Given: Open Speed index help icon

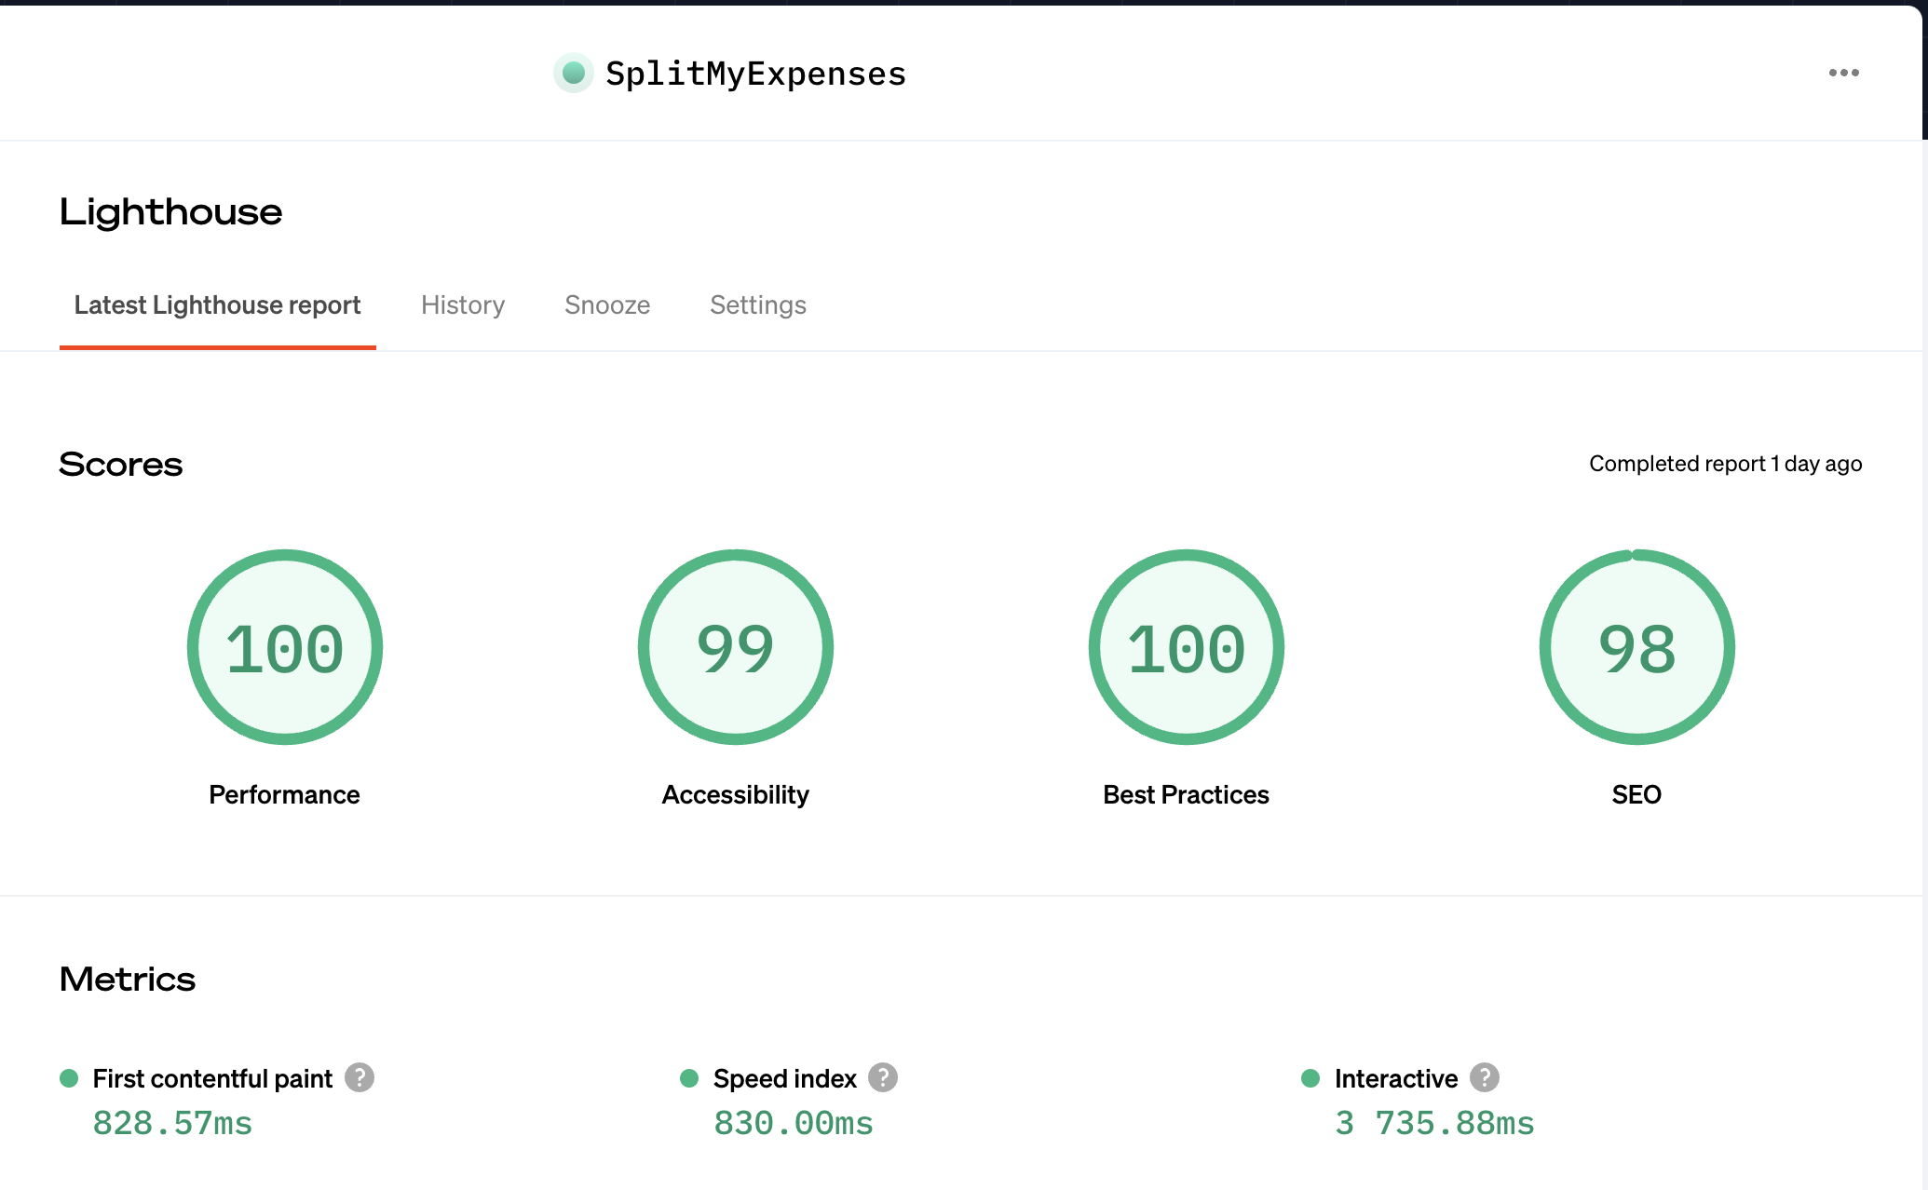Looking at the screenshot, I should click(883, 1077).
